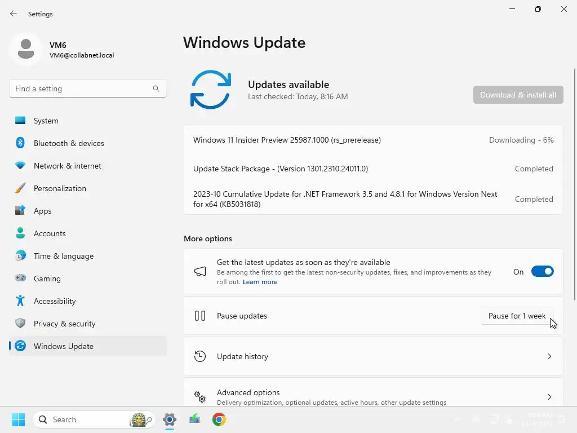Turn off get latest updates toggle
The image size is (577, 433).
(543, 272)
